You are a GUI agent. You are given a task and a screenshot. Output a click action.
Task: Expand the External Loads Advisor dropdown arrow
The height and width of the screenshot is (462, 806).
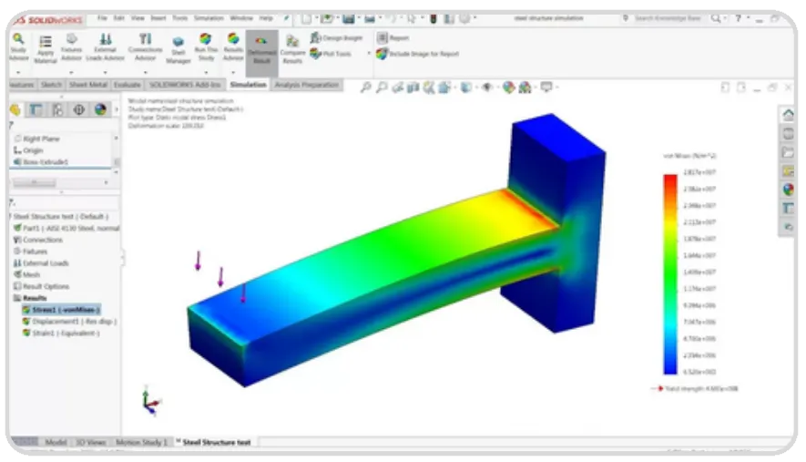pos(106,73)
